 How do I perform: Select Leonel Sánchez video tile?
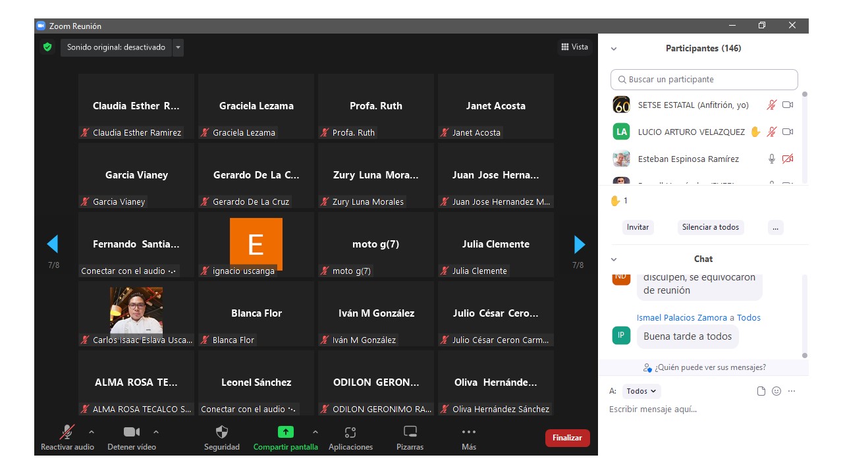click(256, 382)
